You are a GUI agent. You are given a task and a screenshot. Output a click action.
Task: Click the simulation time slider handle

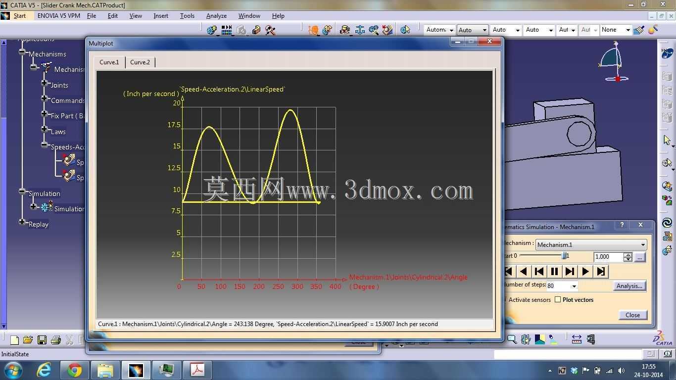[x=564, y=256]
